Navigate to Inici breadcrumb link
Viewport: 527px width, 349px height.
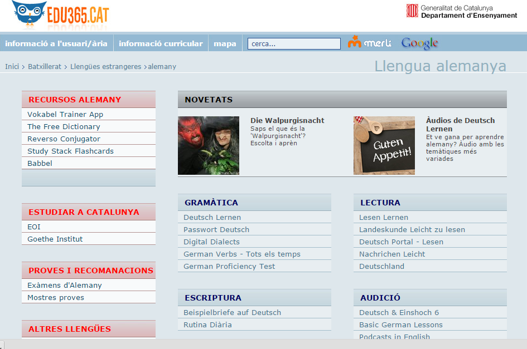pyautogui.click(x=12, y=67)
